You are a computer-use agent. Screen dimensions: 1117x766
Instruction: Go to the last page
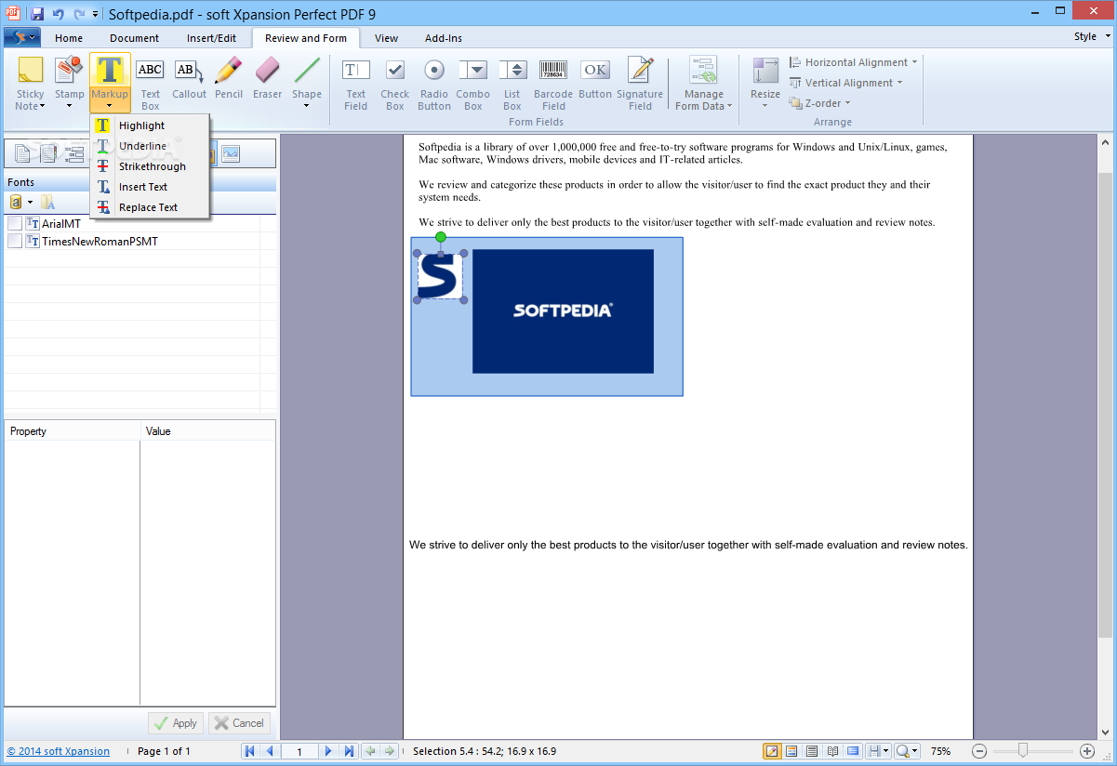349,751
